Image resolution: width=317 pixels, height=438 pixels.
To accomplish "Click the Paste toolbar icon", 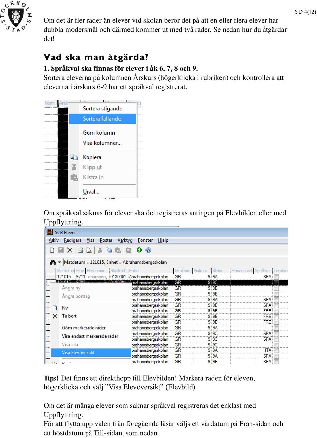I will click(117, 250).
